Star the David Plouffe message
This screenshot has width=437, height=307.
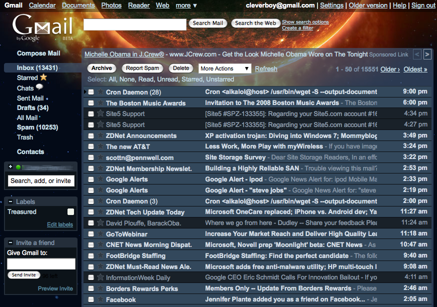tap(100, 222)
